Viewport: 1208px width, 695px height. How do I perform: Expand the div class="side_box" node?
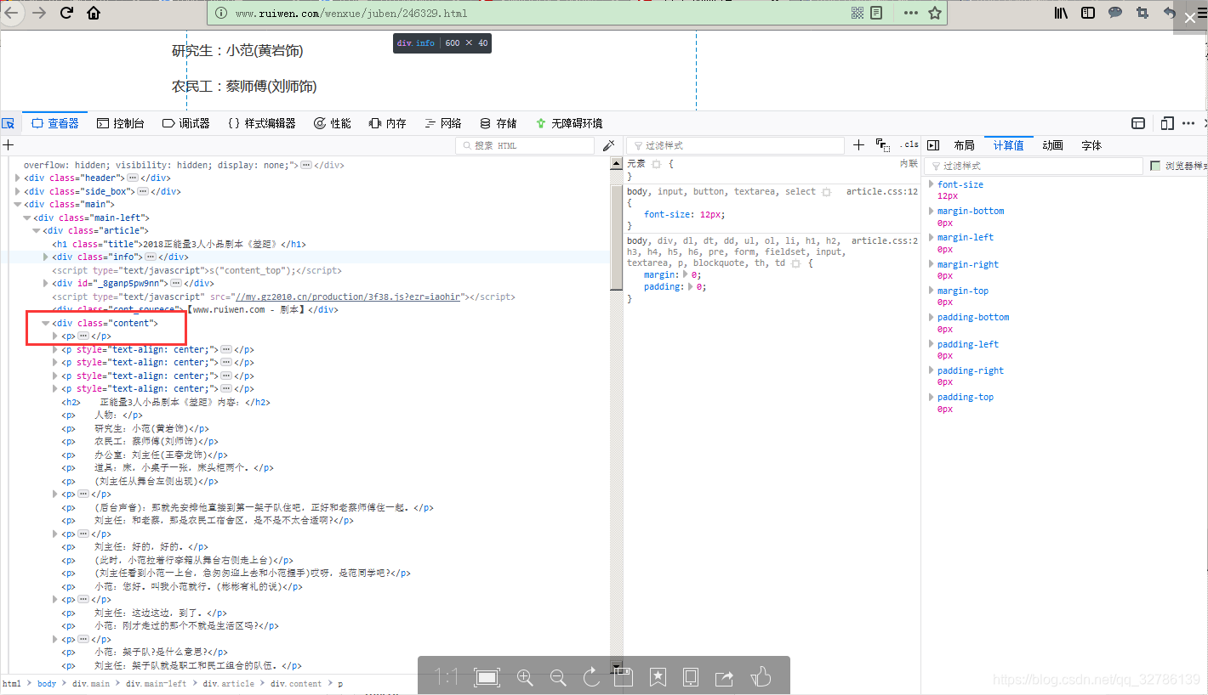point(18,191)
